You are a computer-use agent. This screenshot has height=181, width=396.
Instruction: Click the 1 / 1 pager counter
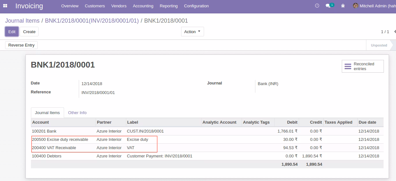(x=385, y=32)
